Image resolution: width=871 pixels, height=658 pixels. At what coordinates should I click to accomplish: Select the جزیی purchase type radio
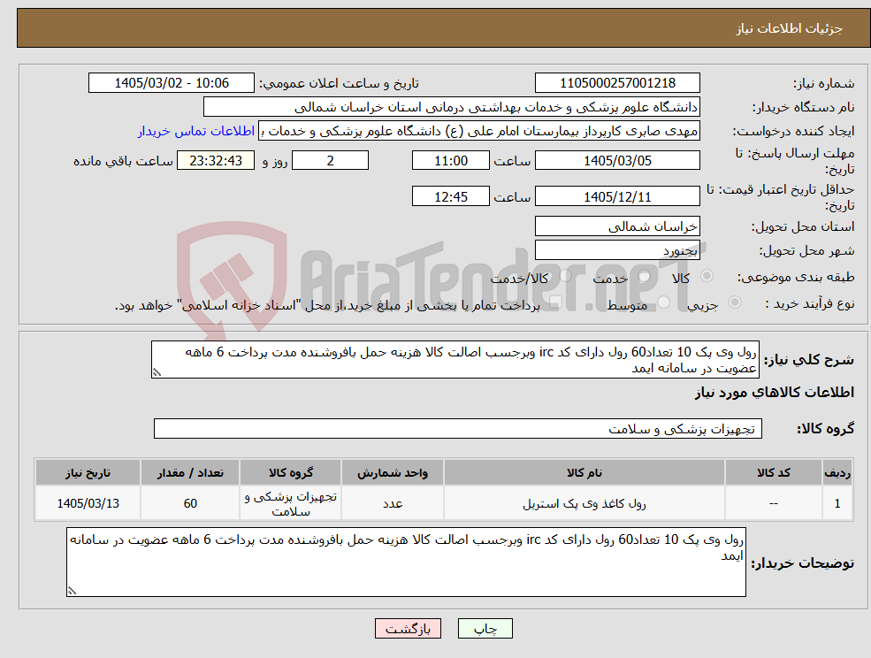point(734,302)
